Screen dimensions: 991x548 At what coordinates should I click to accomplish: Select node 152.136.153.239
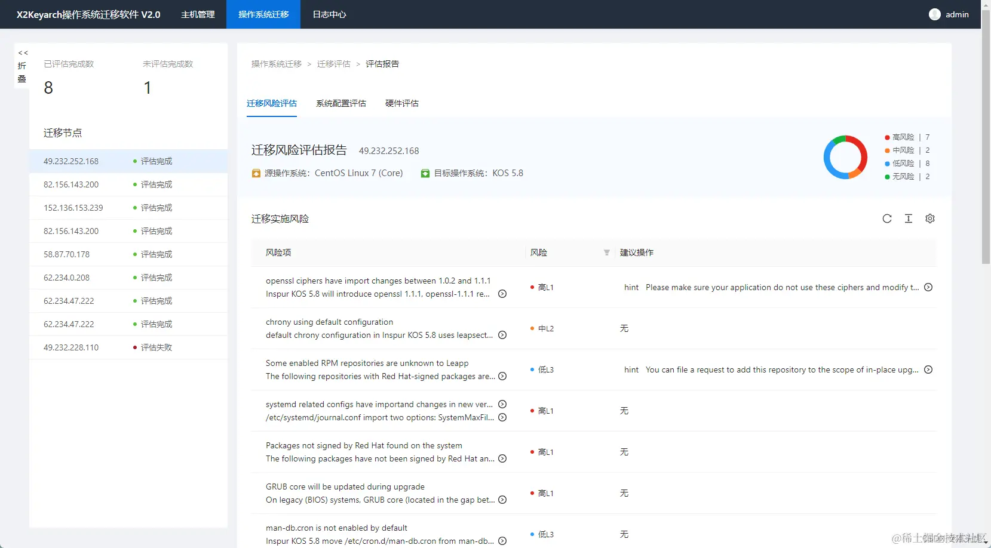click(x=128, y=208)
